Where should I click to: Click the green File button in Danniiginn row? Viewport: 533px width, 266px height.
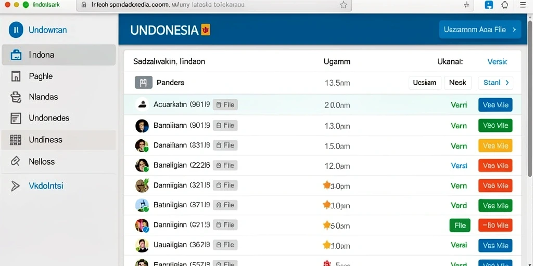click(460, 225)
